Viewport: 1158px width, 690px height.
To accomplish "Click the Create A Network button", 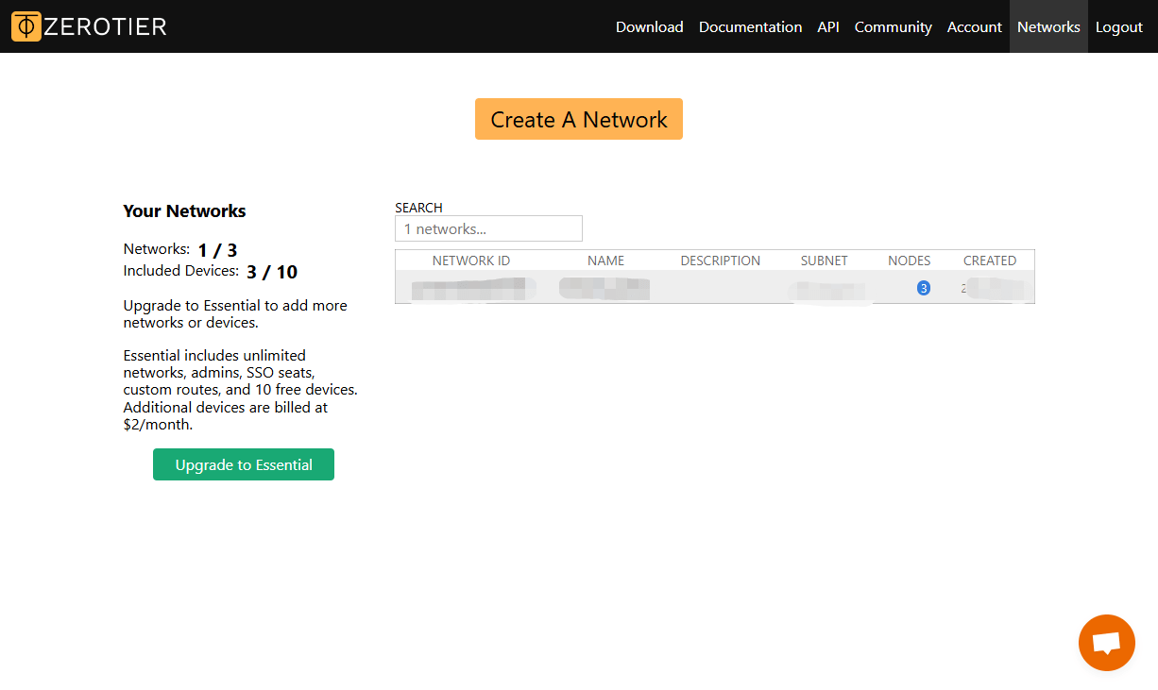I will coord(579,119).
